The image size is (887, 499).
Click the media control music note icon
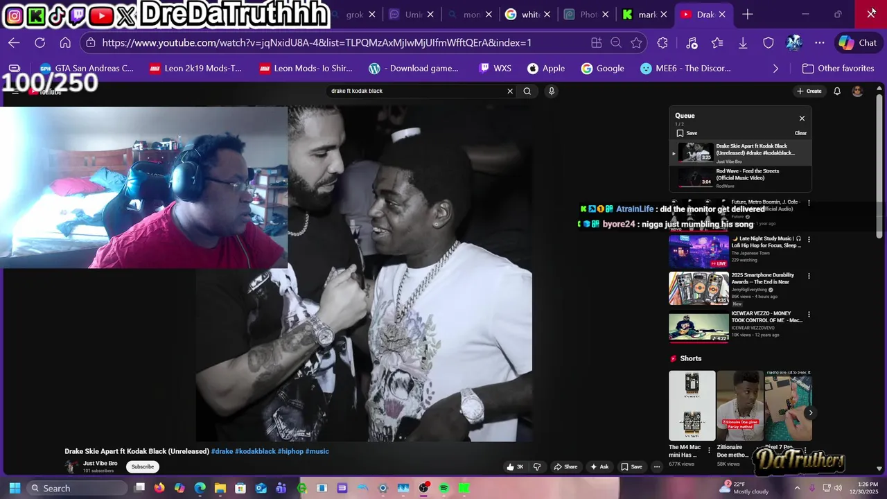(x=691, y=43)
